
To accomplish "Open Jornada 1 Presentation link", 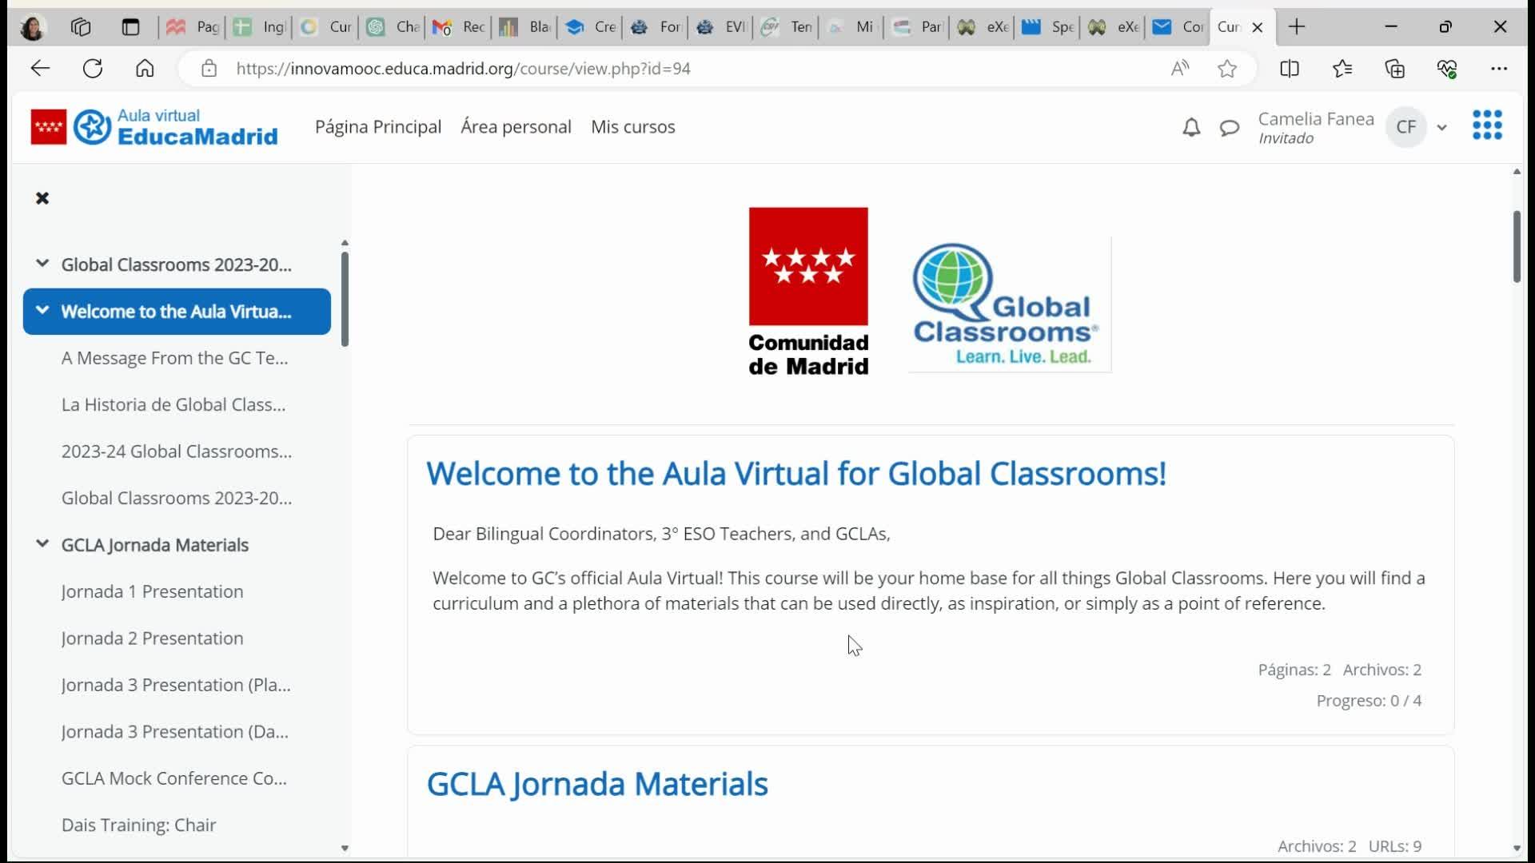I will (x=152, y=591).
